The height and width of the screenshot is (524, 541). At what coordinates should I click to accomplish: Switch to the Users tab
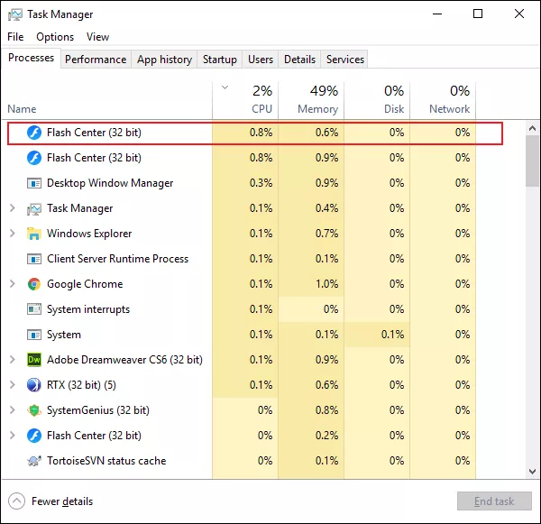click(x=261, y=60)
